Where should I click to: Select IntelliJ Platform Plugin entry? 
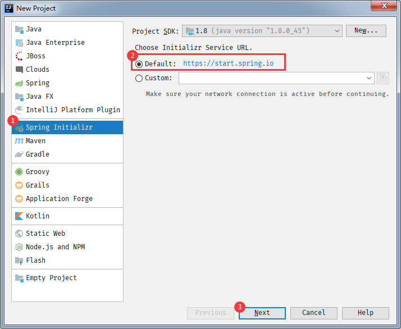coord(73,110)
